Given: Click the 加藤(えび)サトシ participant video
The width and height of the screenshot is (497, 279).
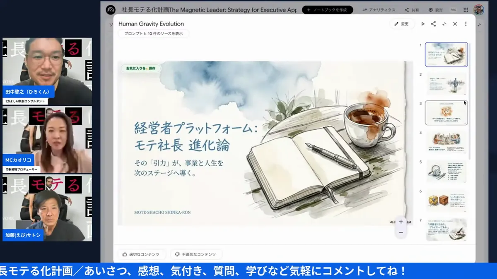Looking at the screenshot, I should (x=47, y=207).
